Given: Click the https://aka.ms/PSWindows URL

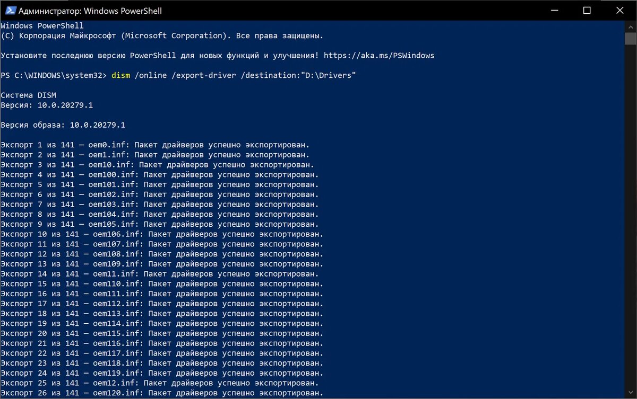Looking at the screenshot, I should [378, 56].
